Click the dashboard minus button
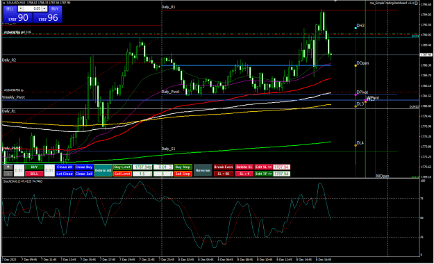This screenshot has height=264, width=434. (x=8, y=174)
